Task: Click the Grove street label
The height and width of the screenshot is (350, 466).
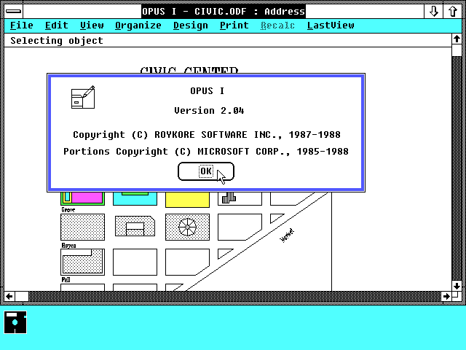Action: coord(68,209)
